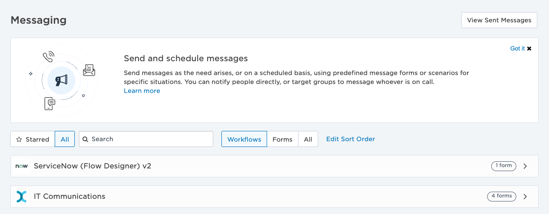Open the 1 form badge
Viewport: 549px width, 214px height.
[504, 166]
